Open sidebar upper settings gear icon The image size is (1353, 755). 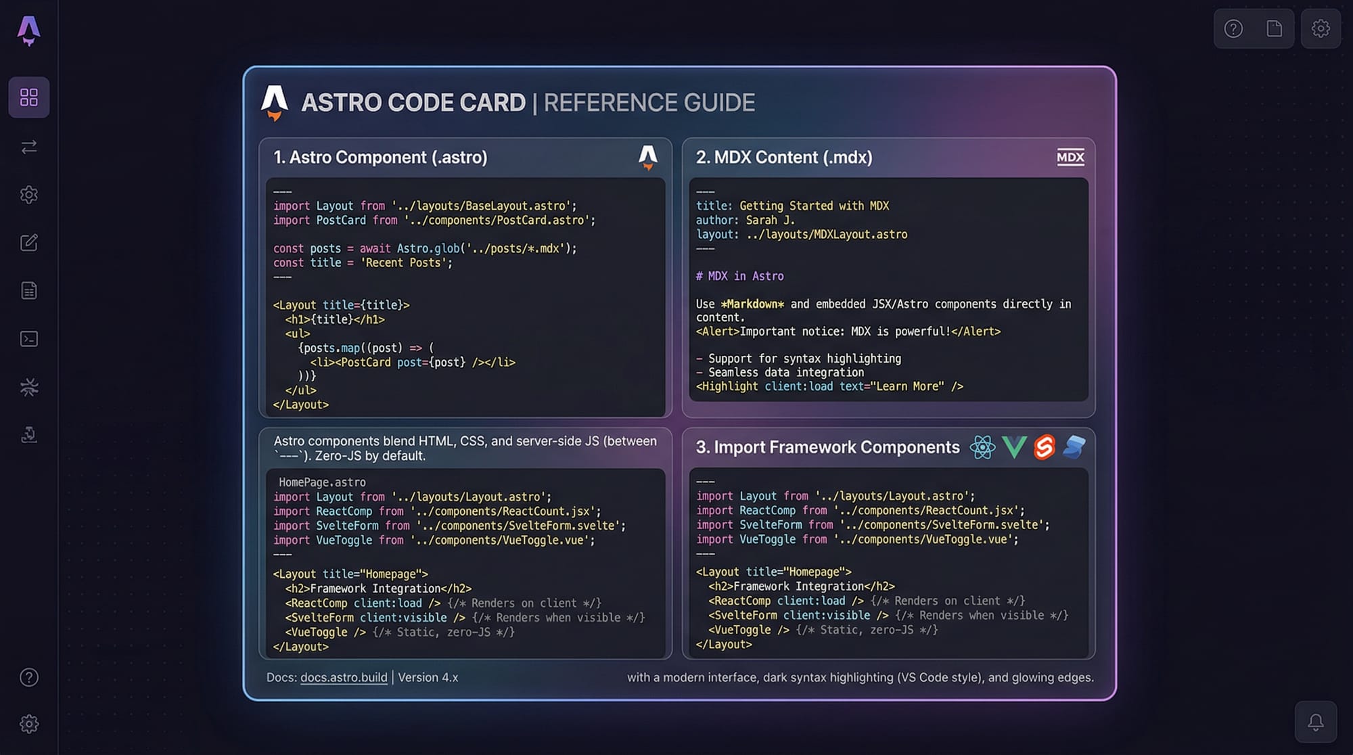point(29,195)
